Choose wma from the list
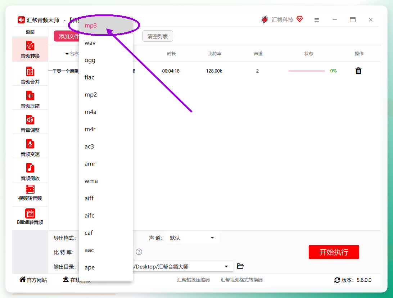Viewport: 393px width, 298px height. tap(106, 181)
